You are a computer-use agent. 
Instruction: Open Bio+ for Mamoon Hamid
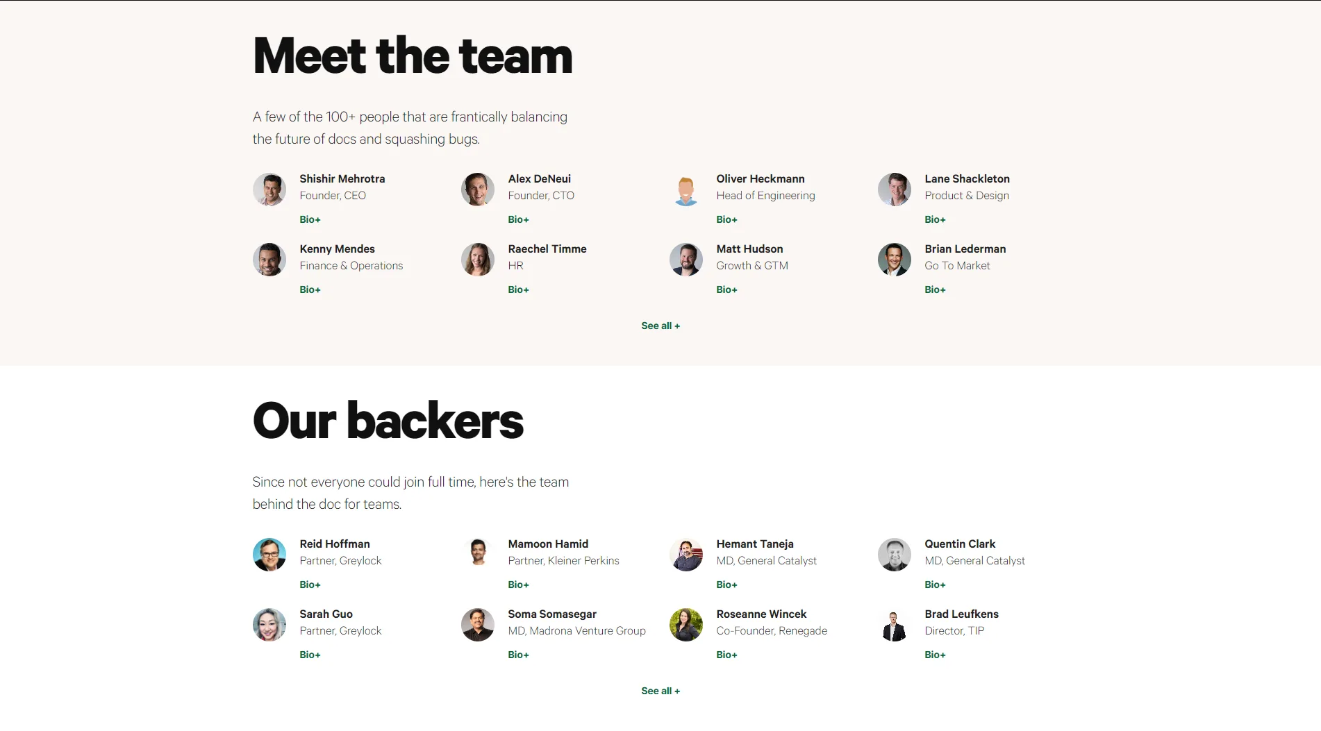[518, 585]
